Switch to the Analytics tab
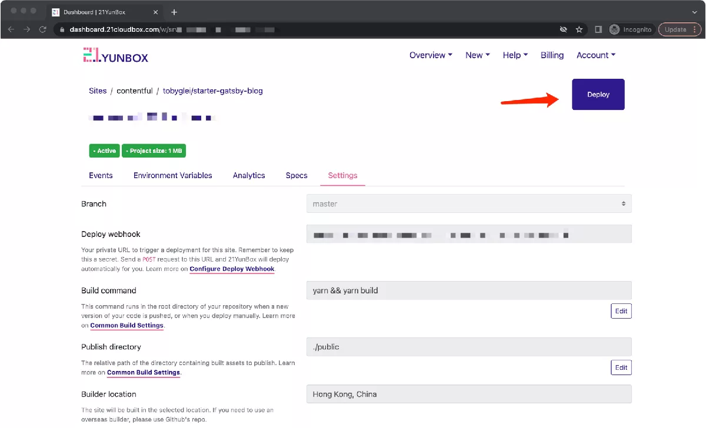The image size is (706, 428). [x=249, y=175]
